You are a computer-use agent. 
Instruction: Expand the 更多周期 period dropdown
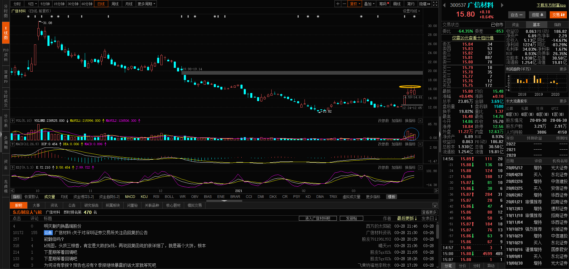point(146,4)
